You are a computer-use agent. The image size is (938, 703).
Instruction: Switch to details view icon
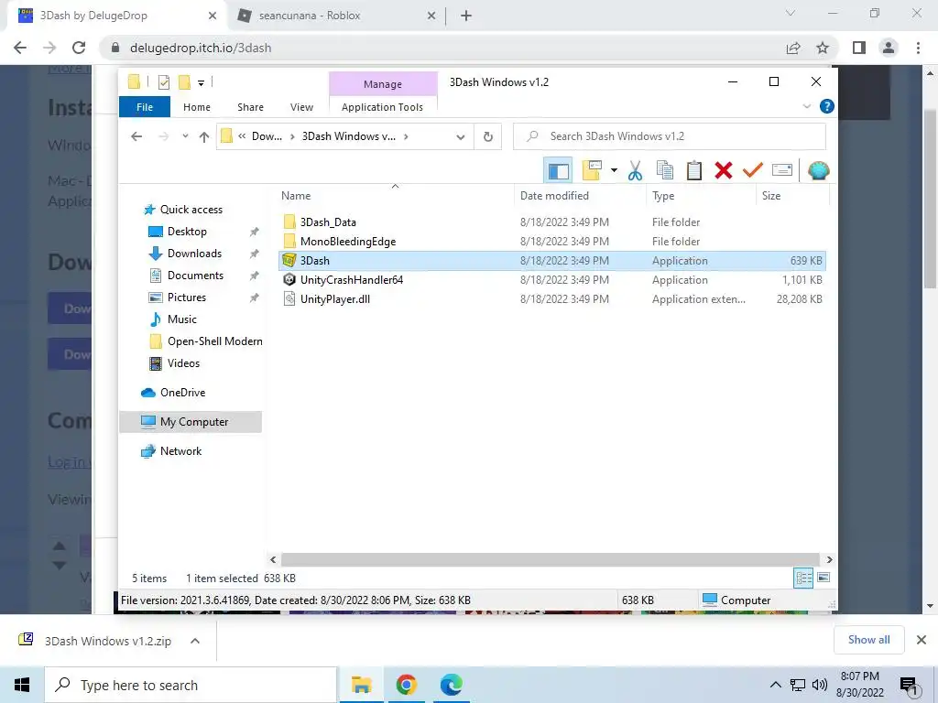[x=803, y=578]
